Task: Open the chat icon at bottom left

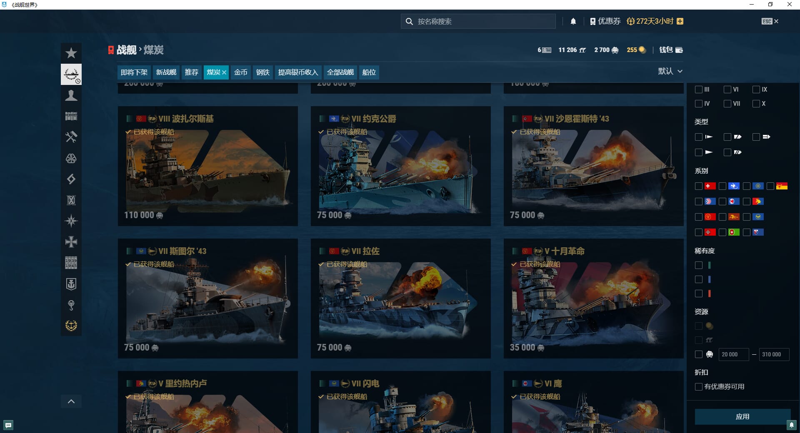Action: coord(8,425)
